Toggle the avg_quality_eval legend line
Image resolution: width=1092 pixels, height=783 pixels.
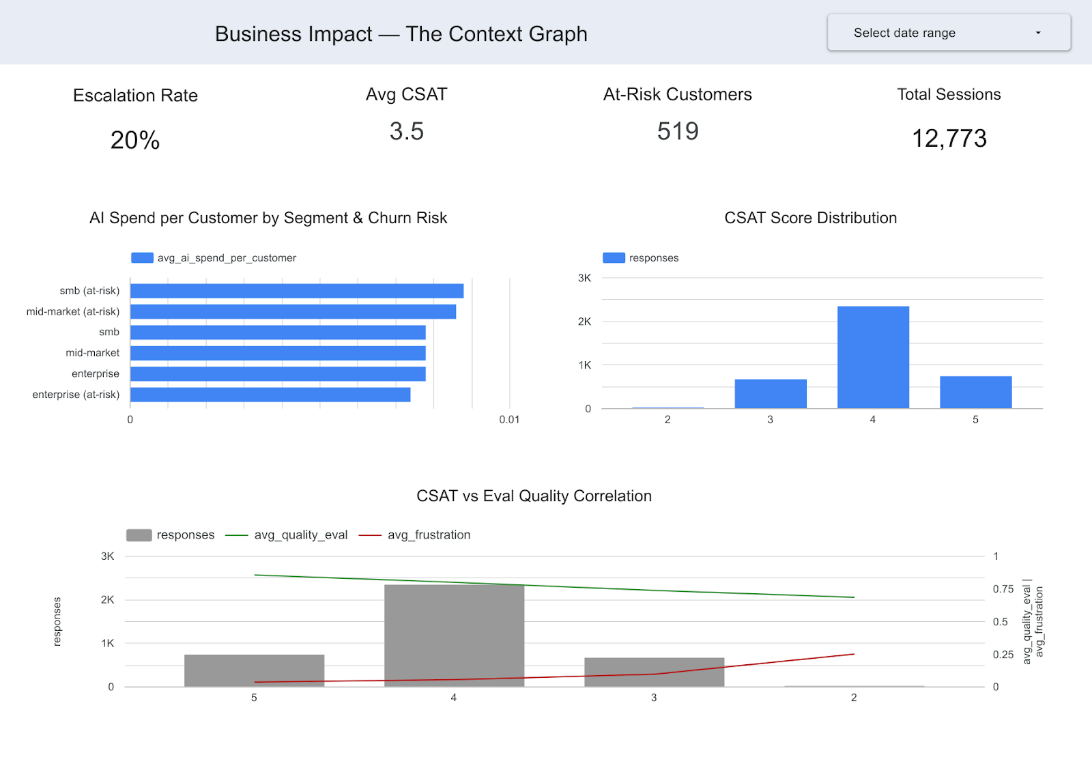(301, 535)
